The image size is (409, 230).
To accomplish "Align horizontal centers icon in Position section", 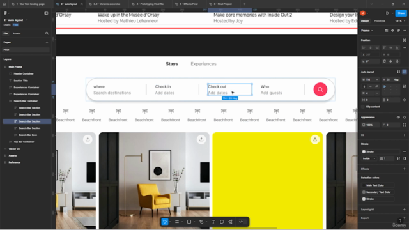I will coord(371,48).
